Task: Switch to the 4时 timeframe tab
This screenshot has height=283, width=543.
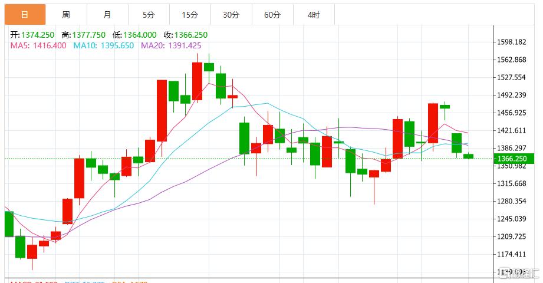Action: [x=314, y=15]
